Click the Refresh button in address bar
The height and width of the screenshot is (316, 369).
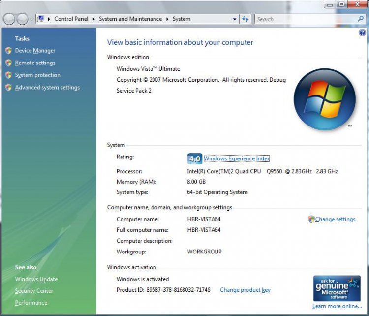(245, 19)
